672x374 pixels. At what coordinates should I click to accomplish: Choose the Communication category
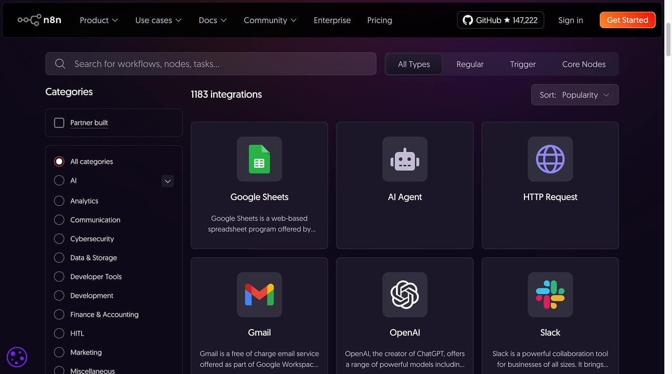[59, 219]
